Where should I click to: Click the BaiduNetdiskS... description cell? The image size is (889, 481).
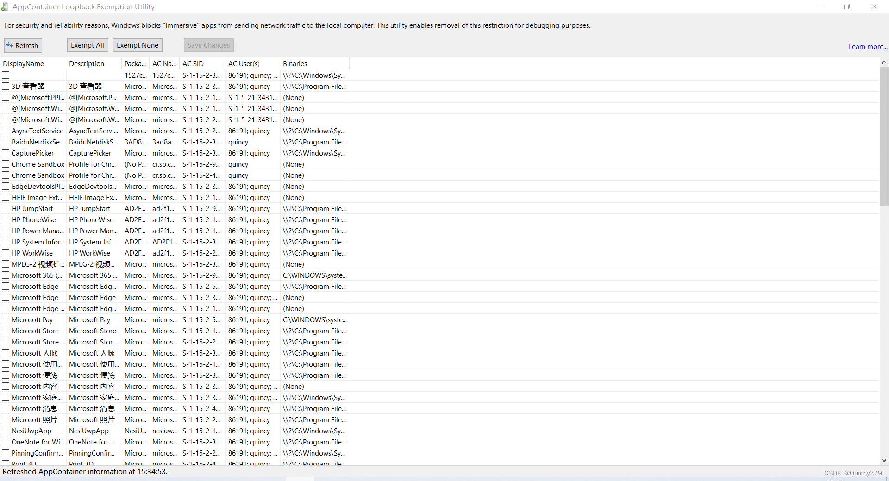(x=94, y=142)
